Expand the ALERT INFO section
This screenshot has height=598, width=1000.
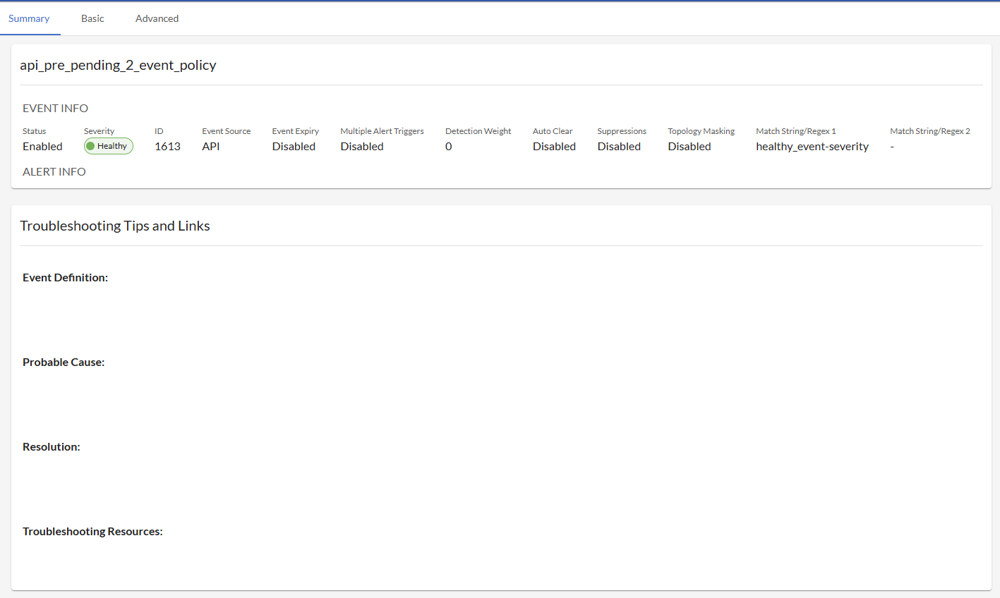(54, 171)
